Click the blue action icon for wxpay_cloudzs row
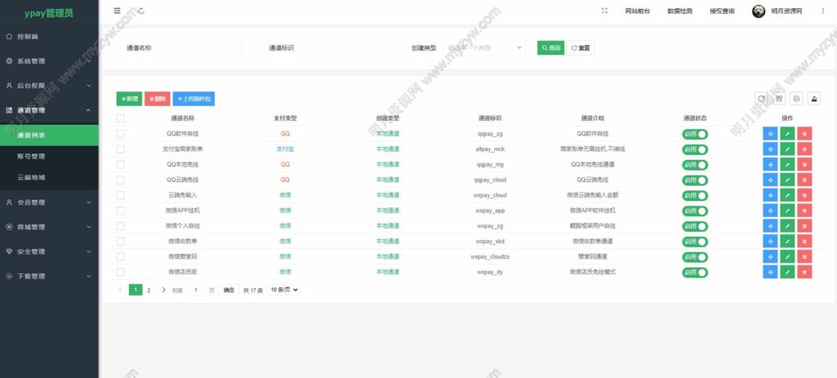This screenshot has height=378, width=837. click(x=770, y=256)
